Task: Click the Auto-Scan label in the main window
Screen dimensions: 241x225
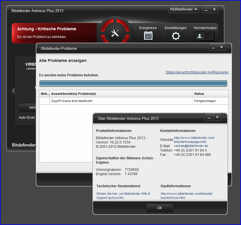Action: [26, 118]
